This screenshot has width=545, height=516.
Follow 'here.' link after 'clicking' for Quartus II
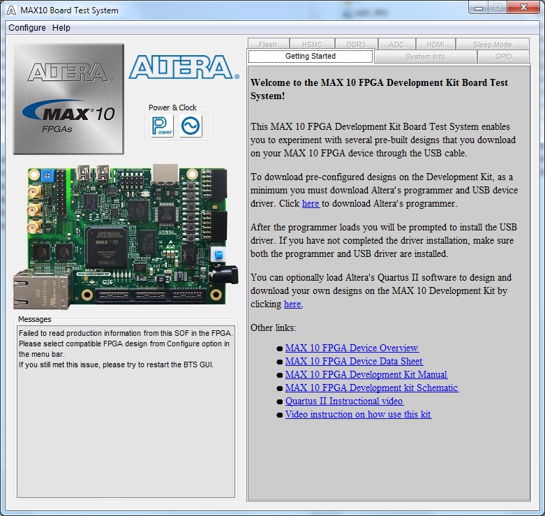[x=293, y=304]
